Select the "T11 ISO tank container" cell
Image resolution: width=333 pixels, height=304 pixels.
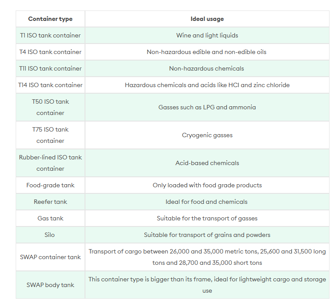(50, 68)
